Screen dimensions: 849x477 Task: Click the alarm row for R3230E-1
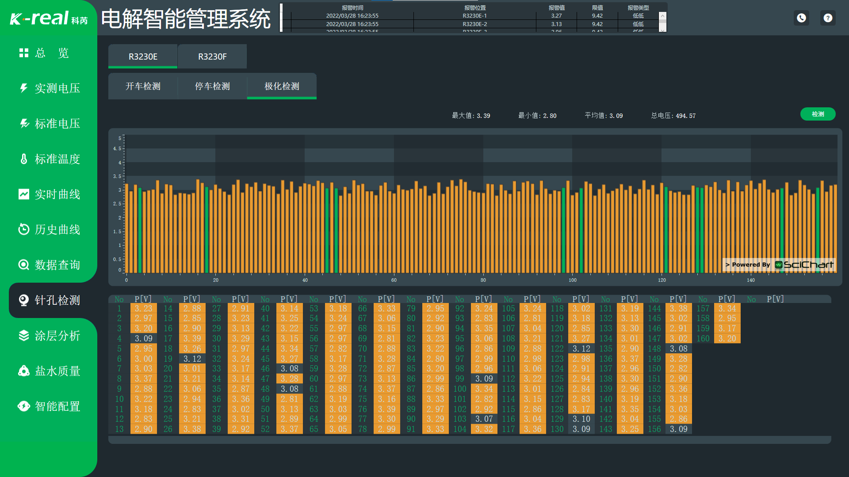click(470, 16)
